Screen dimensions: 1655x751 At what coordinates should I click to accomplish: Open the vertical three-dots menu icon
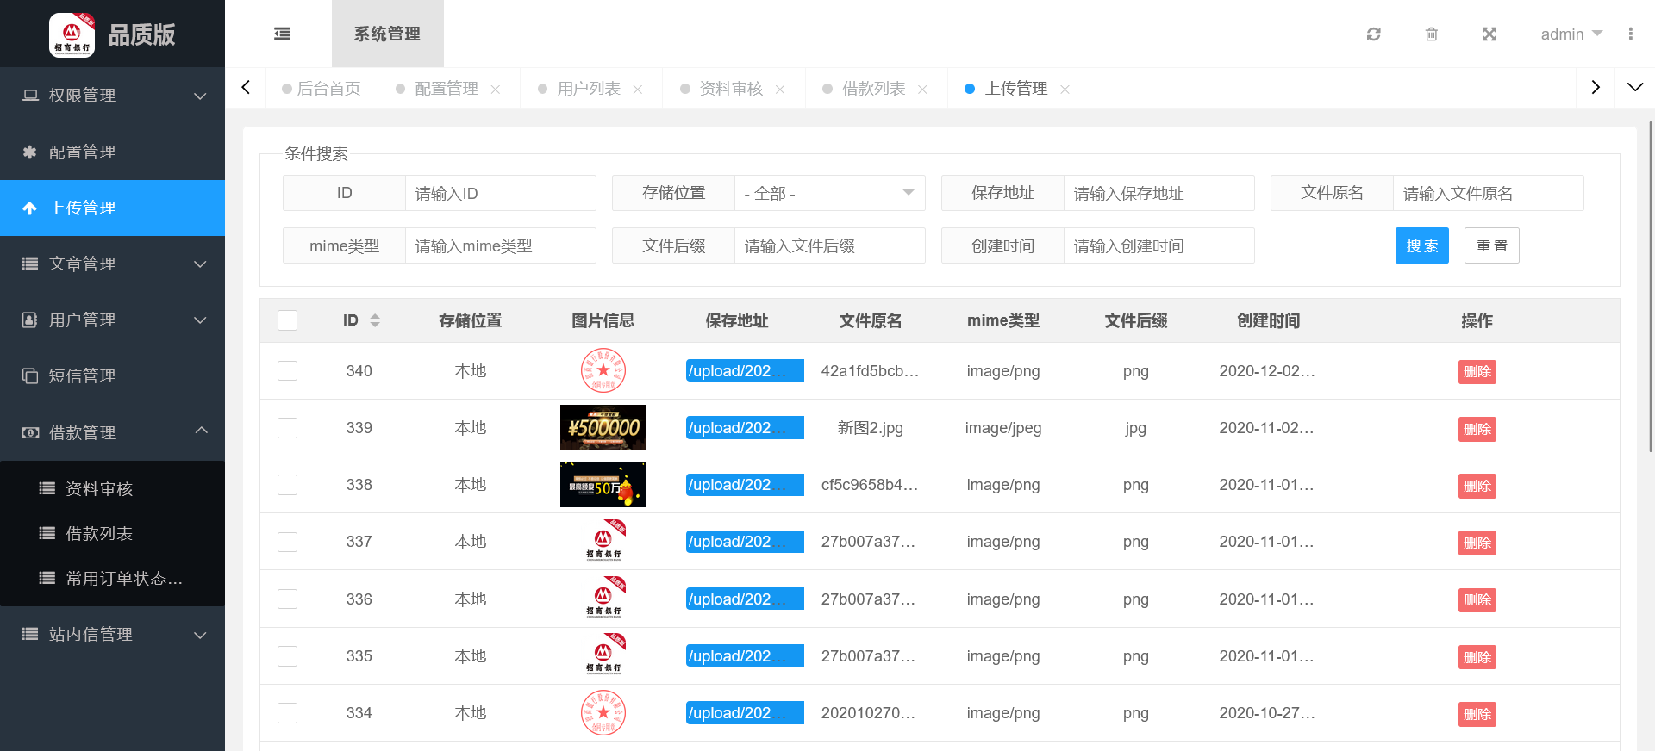coord(1630,34)
